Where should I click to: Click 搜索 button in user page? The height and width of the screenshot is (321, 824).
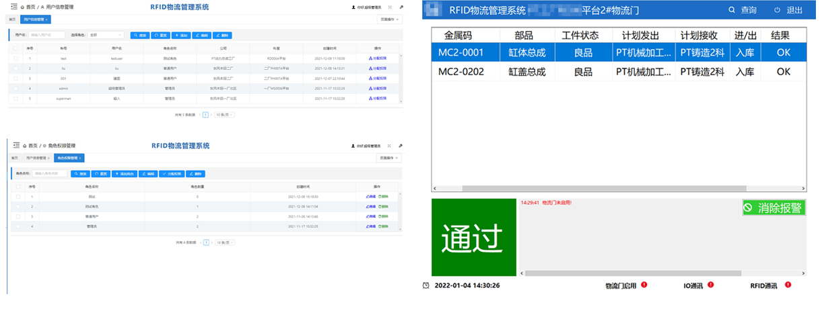pyautogui.click(x=140, y=35)
